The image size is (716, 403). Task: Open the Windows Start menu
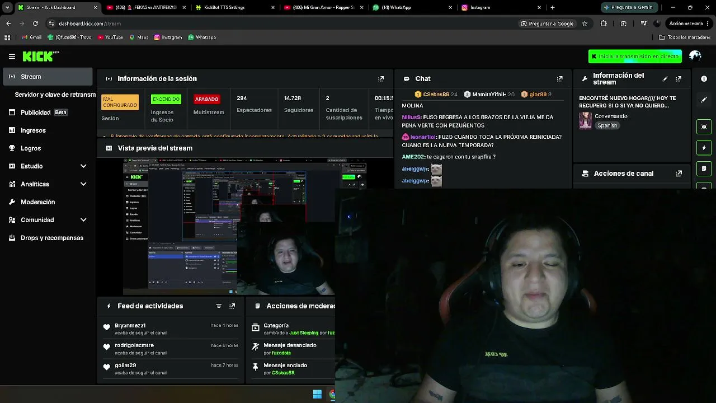pyautogui.click(x=317, y=394)
